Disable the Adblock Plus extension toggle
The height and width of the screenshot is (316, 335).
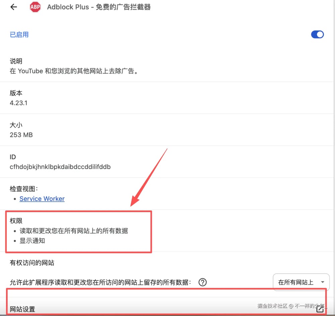(317, 35)
